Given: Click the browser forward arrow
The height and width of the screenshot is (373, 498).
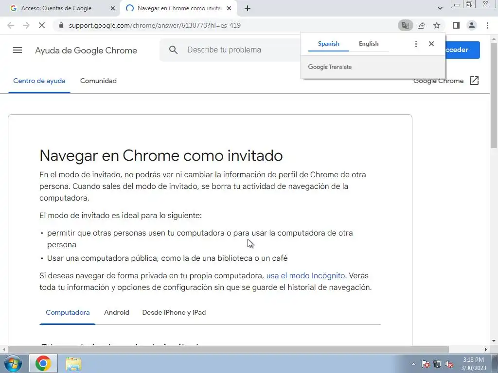Looking at the screenshot, I should (x=26, y=25).
